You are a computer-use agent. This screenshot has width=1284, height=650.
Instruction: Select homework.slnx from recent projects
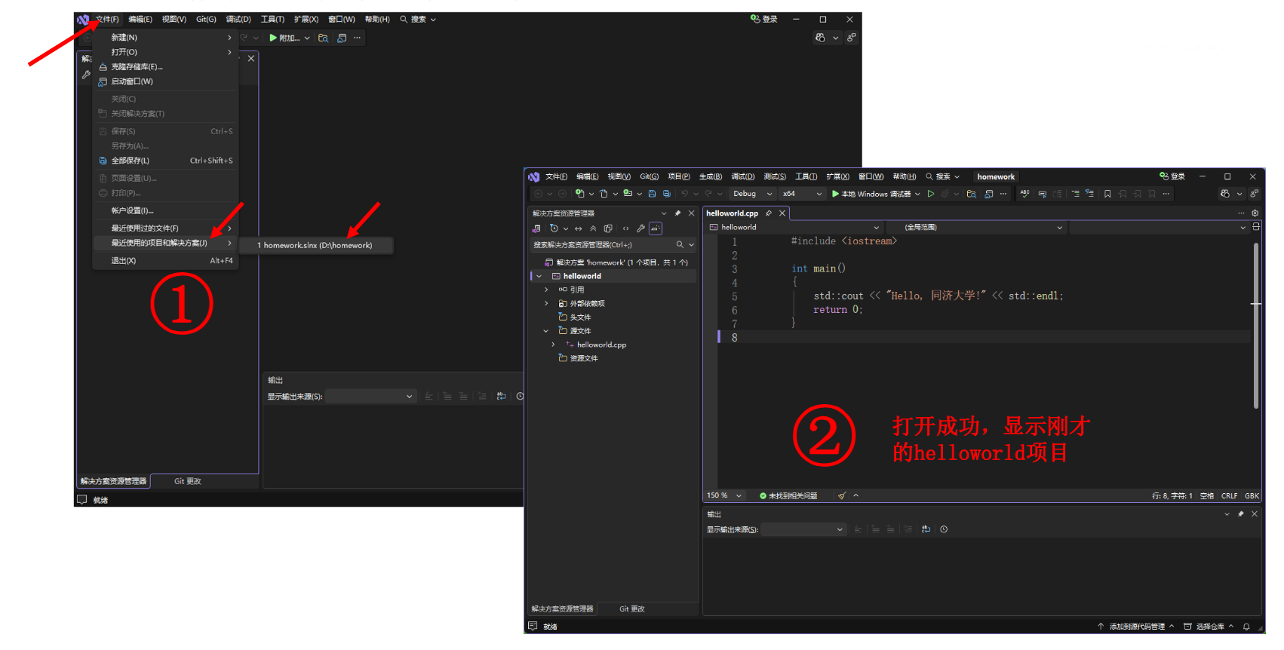click(317, 245)
